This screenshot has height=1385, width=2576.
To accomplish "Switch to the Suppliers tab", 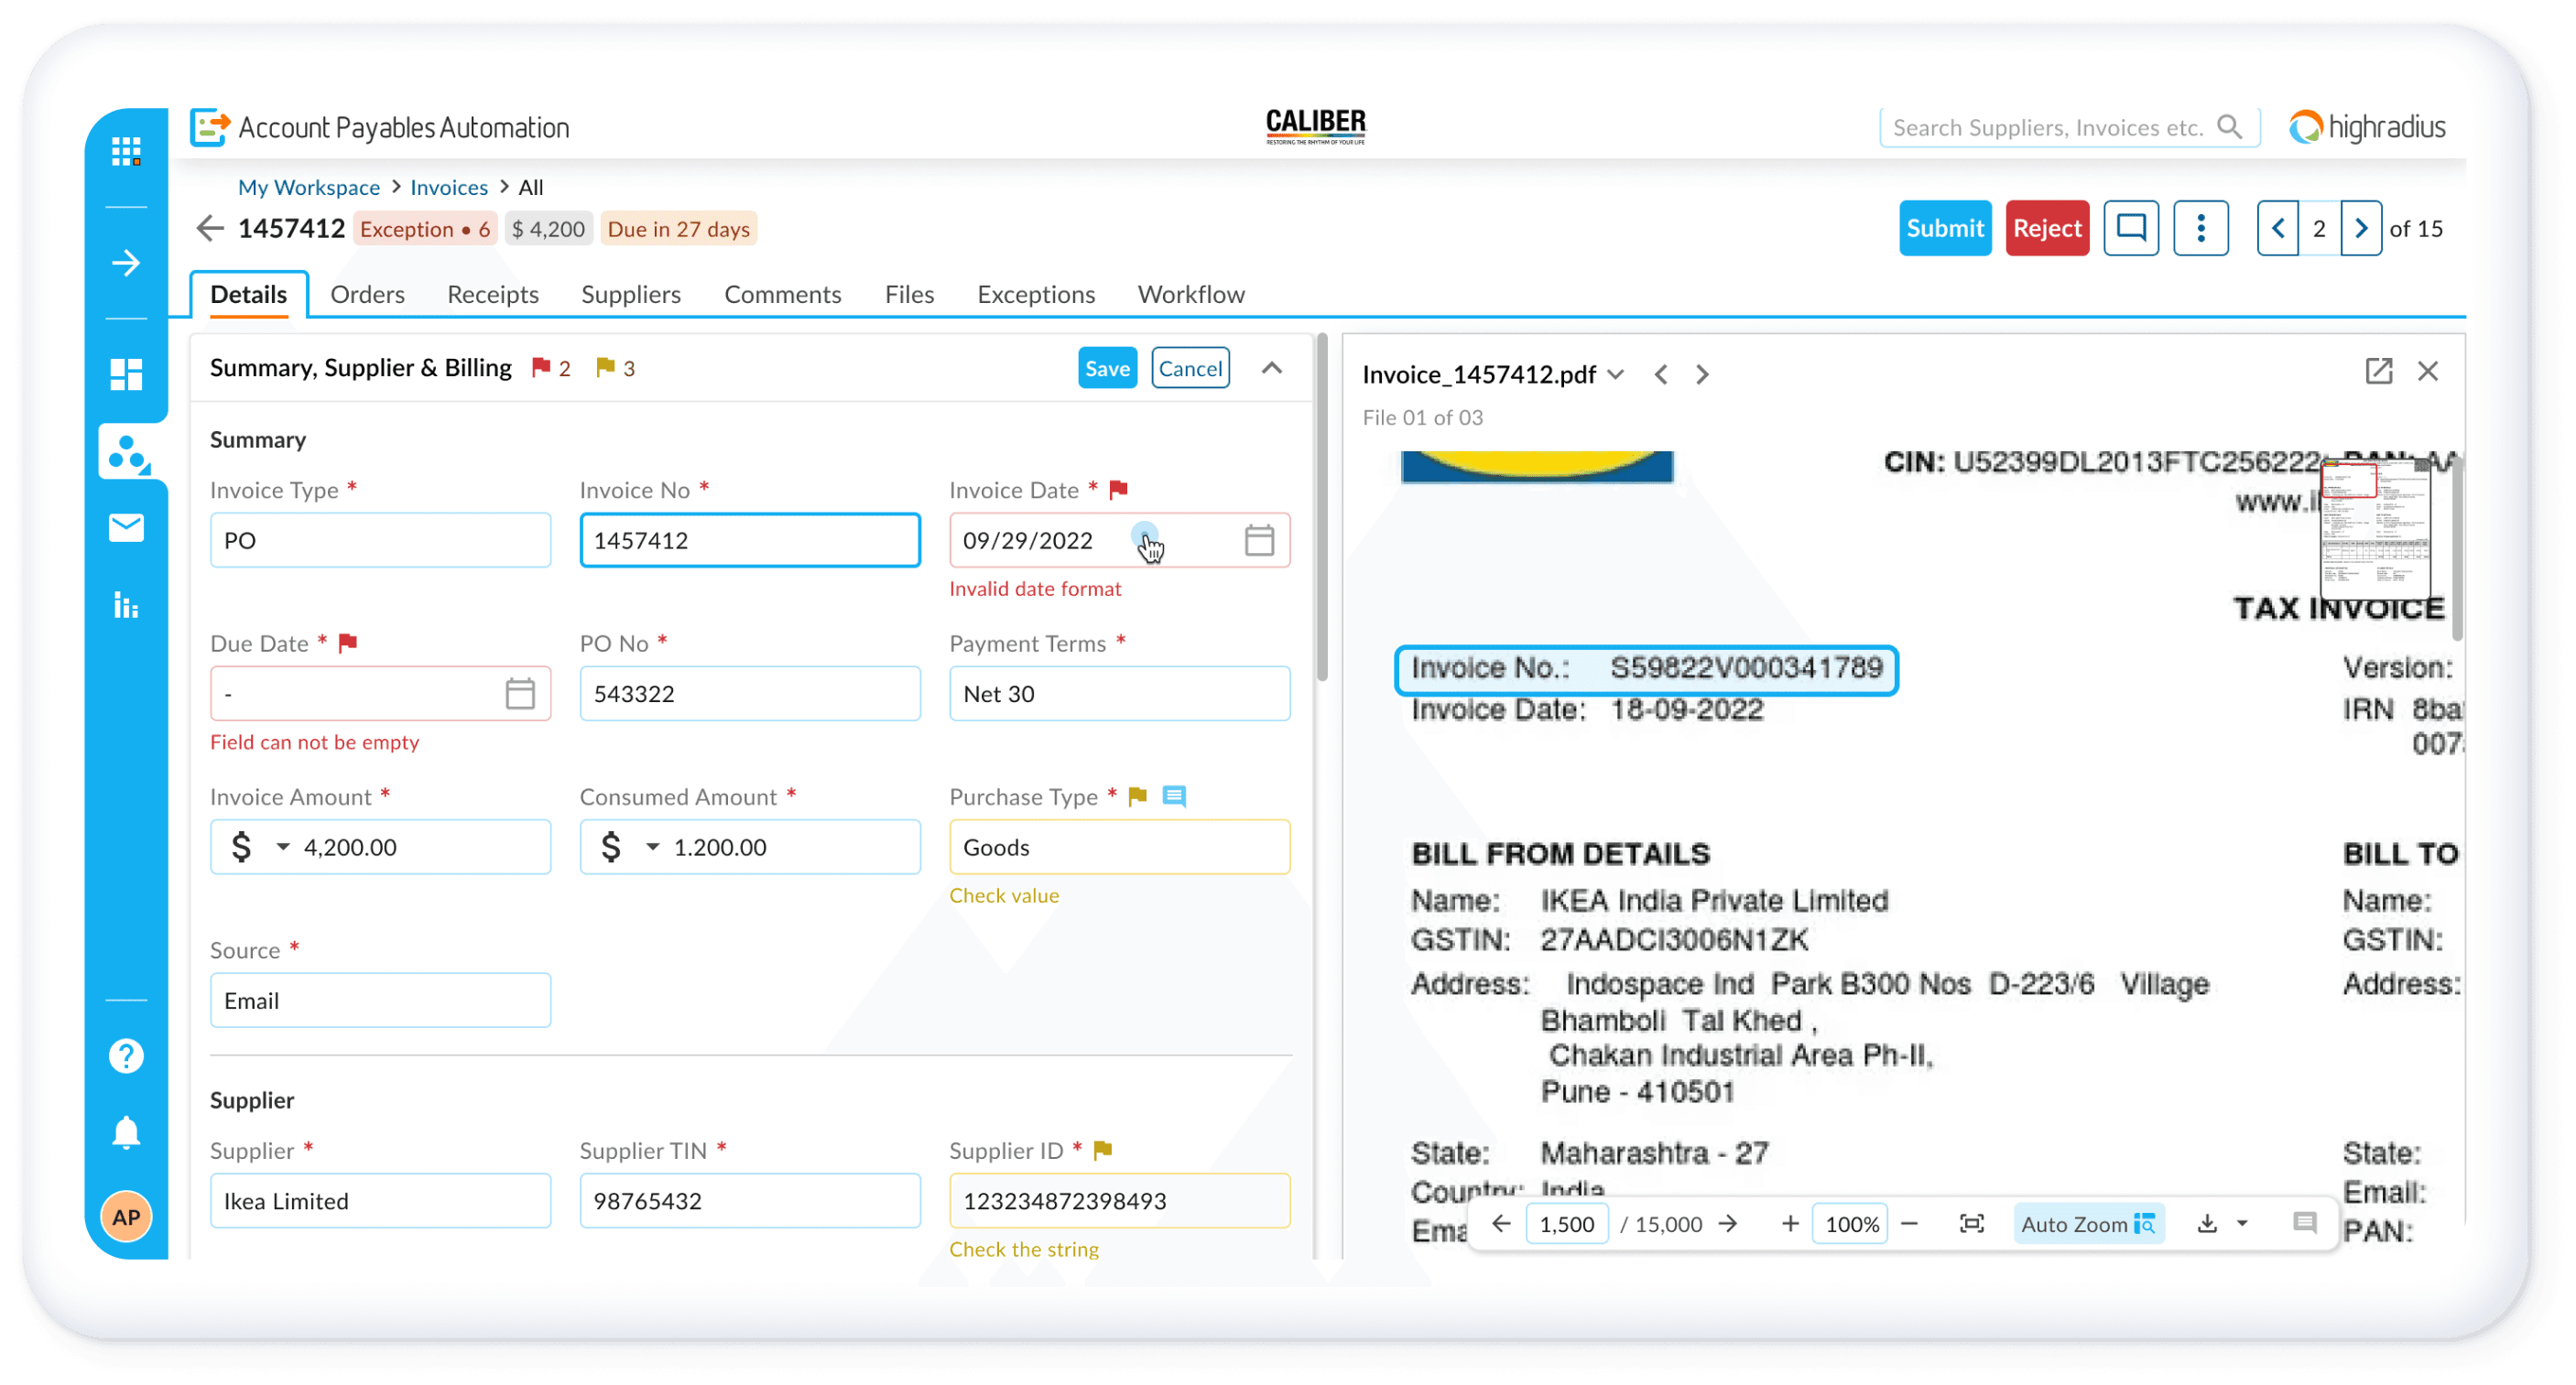I will pyautogui.click(x=631, y=294).
